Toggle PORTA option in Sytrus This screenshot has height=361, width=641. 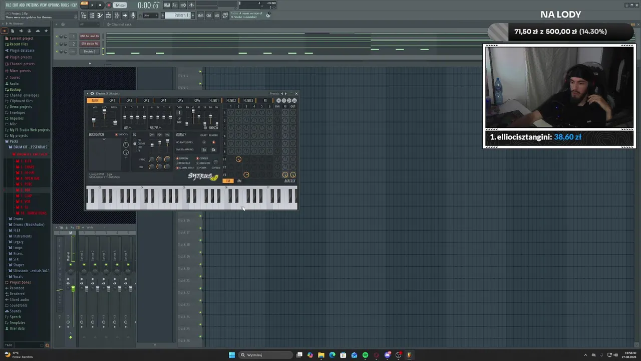tap(202, 167)
